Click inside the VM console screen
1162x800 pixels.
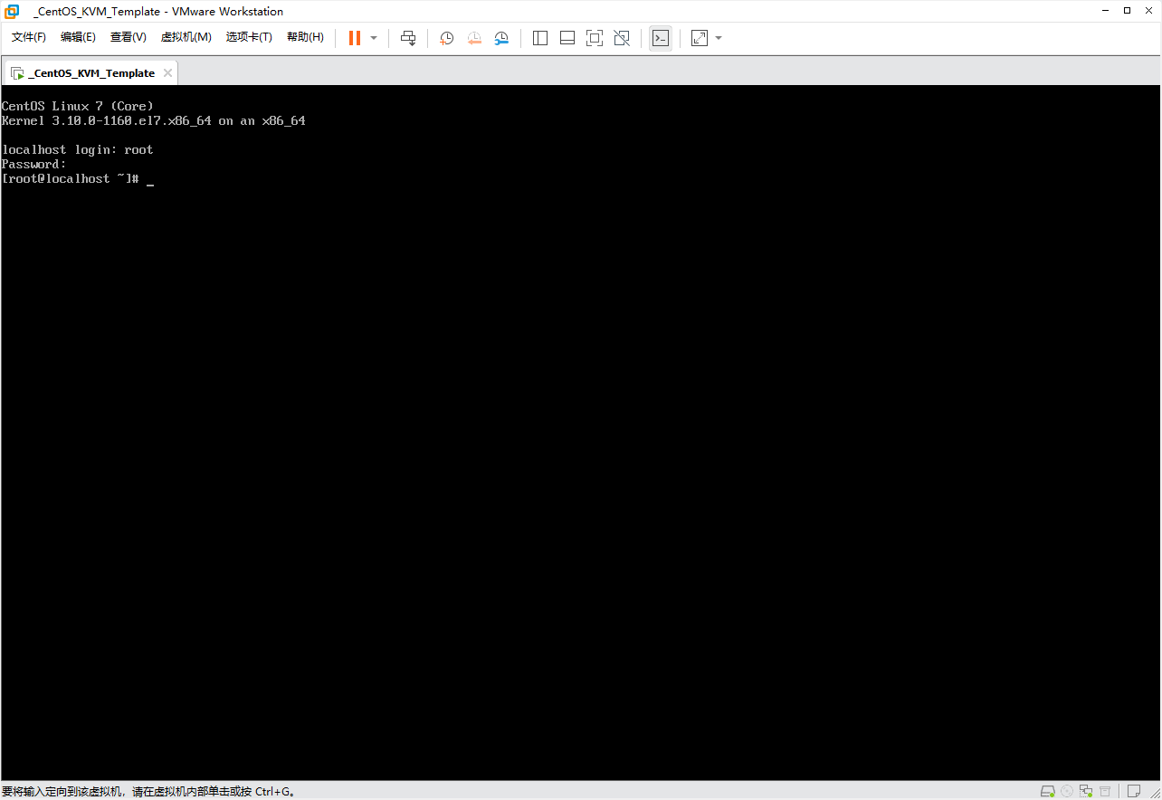[581, 433]
